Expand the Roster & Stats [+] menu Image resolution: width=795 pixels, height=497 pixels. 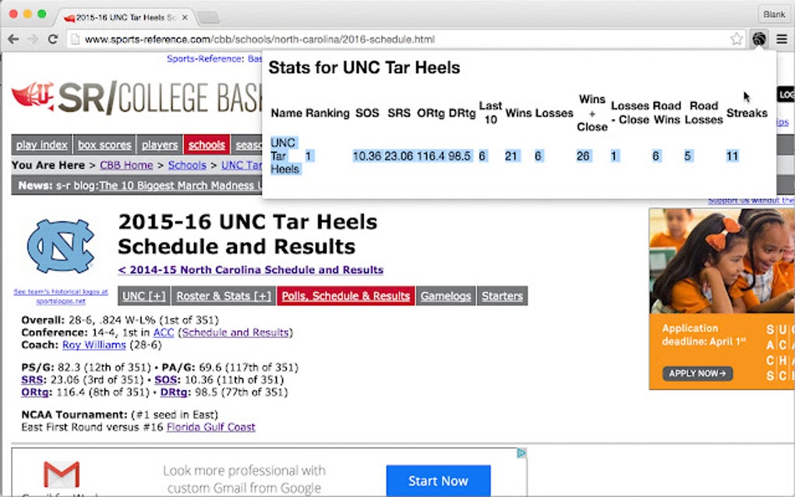pos(224,296)
